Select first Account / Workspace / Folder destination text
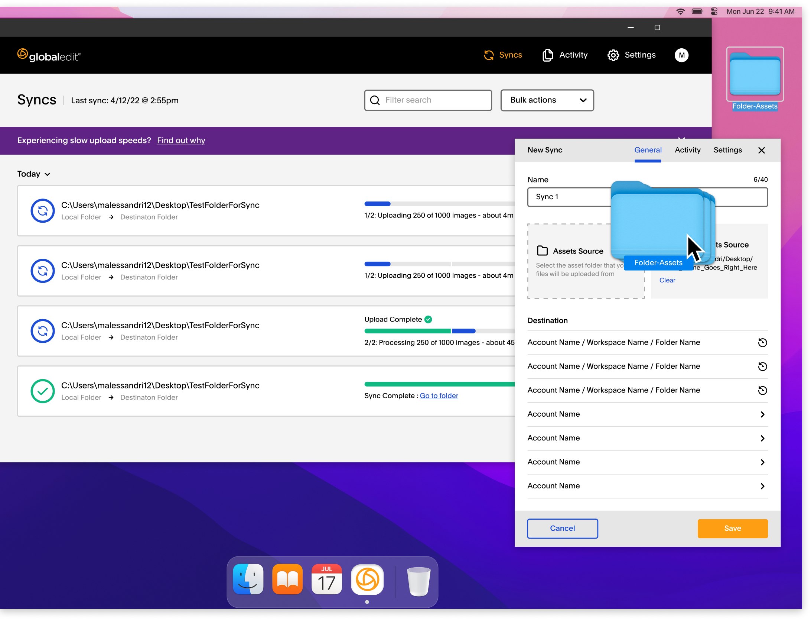Screen dimensions: 811x620 [x=613, y=342]
